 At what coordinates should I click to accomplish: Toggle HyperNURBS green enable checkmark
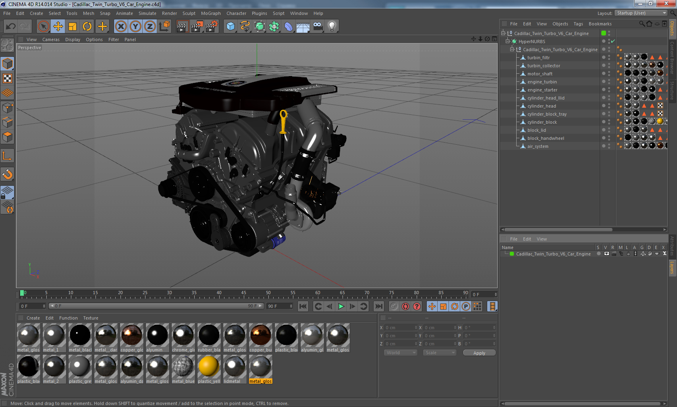pyautogui.click(x=613, y=42)
